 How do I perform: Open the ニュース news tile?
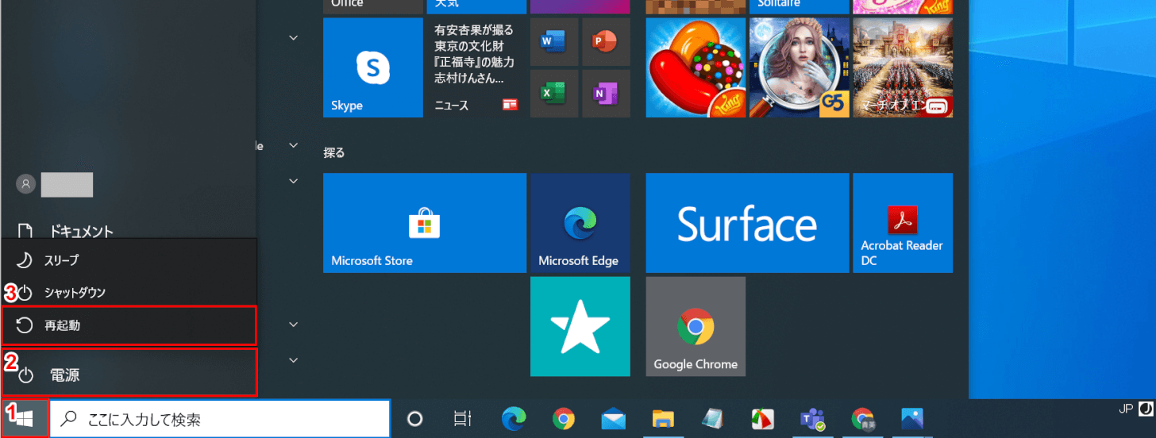pos(476,67)
